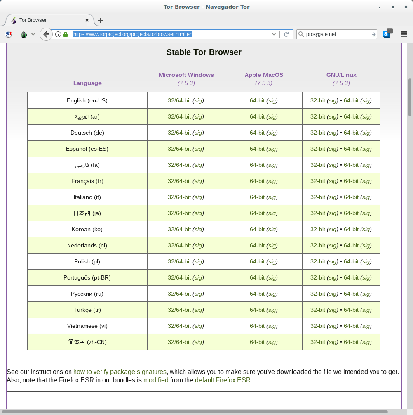The height and width of the screenshot is (415, 413).
Task: Submit search with the go arrow
Action: pos(373,34)
